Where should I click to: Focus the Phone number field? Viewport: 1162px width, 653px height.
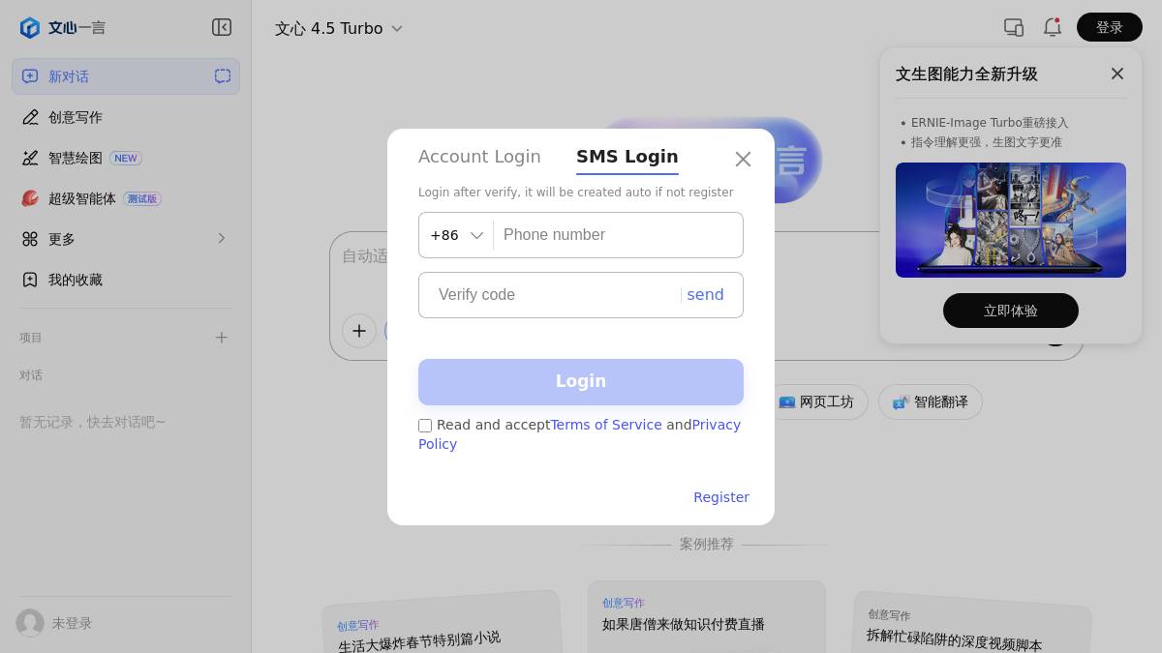tap(618, 235)
